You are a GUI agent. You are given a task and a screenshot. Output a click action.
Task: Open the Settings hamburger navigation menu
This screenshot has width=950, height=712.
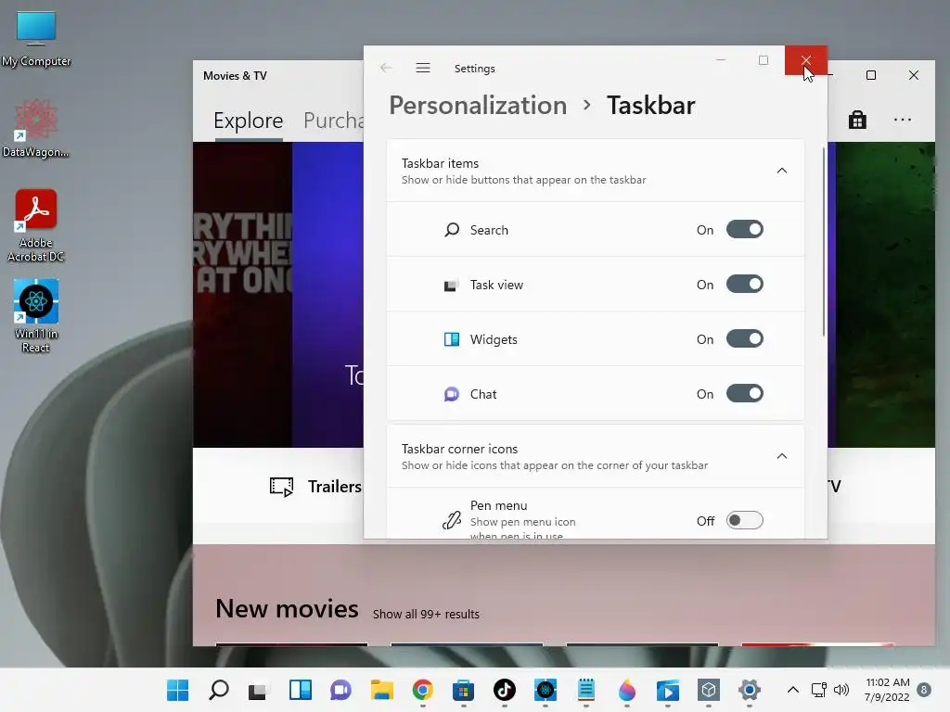(423, 68)
